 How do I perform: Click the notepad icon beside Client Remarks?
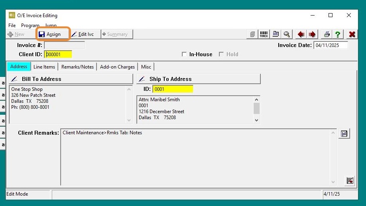click(x=344, y=133)
